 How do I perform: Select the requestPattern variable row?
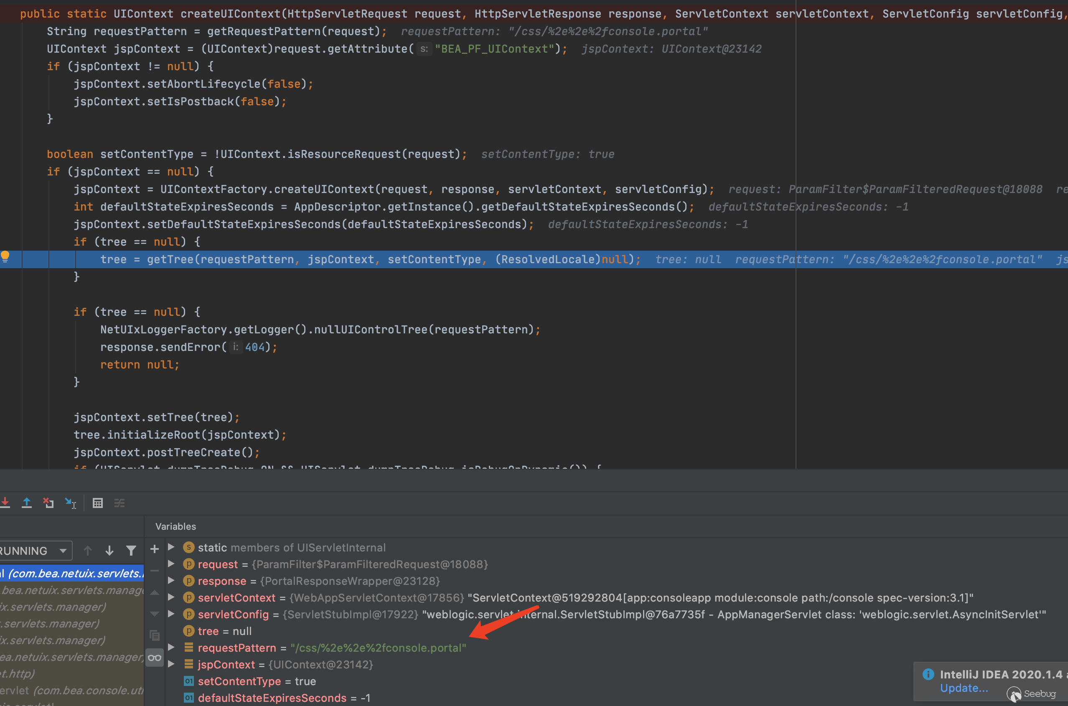[x=237, y=648]
